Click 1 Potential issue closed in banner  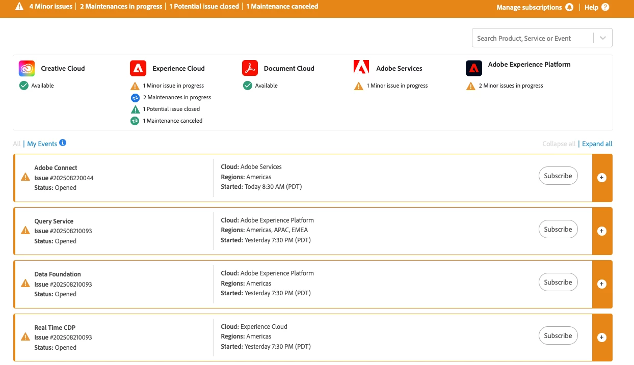[204, 7]
